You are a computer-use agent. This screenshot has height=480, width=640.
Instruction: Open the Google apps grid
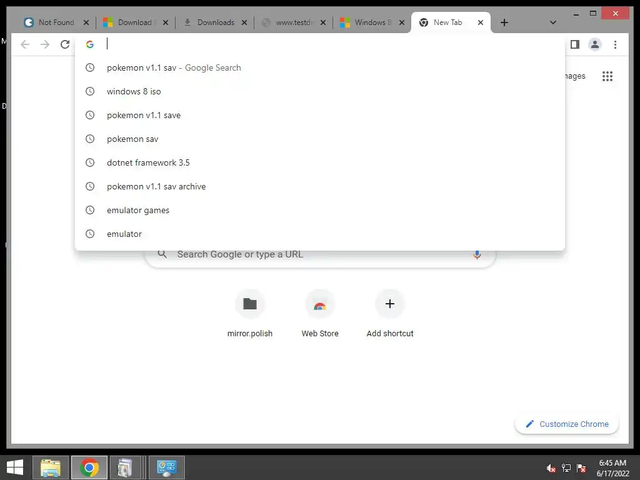pyautogui.click(x=607, y=76)
